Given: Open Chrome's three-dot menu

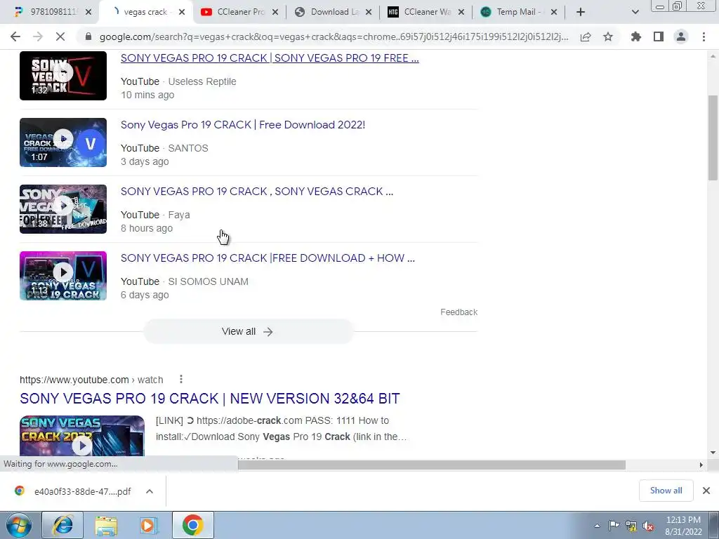Looking at the screenshot, I should click(704, 36).
